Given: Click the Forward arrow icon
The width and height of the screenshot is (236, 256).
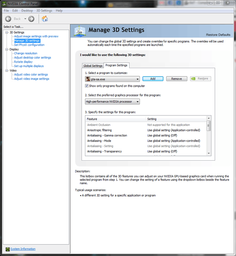Looking at the screenshot, I should point(31,19).
